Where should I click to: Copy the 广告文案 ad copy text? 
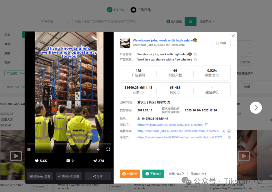[x=195, y=60]
